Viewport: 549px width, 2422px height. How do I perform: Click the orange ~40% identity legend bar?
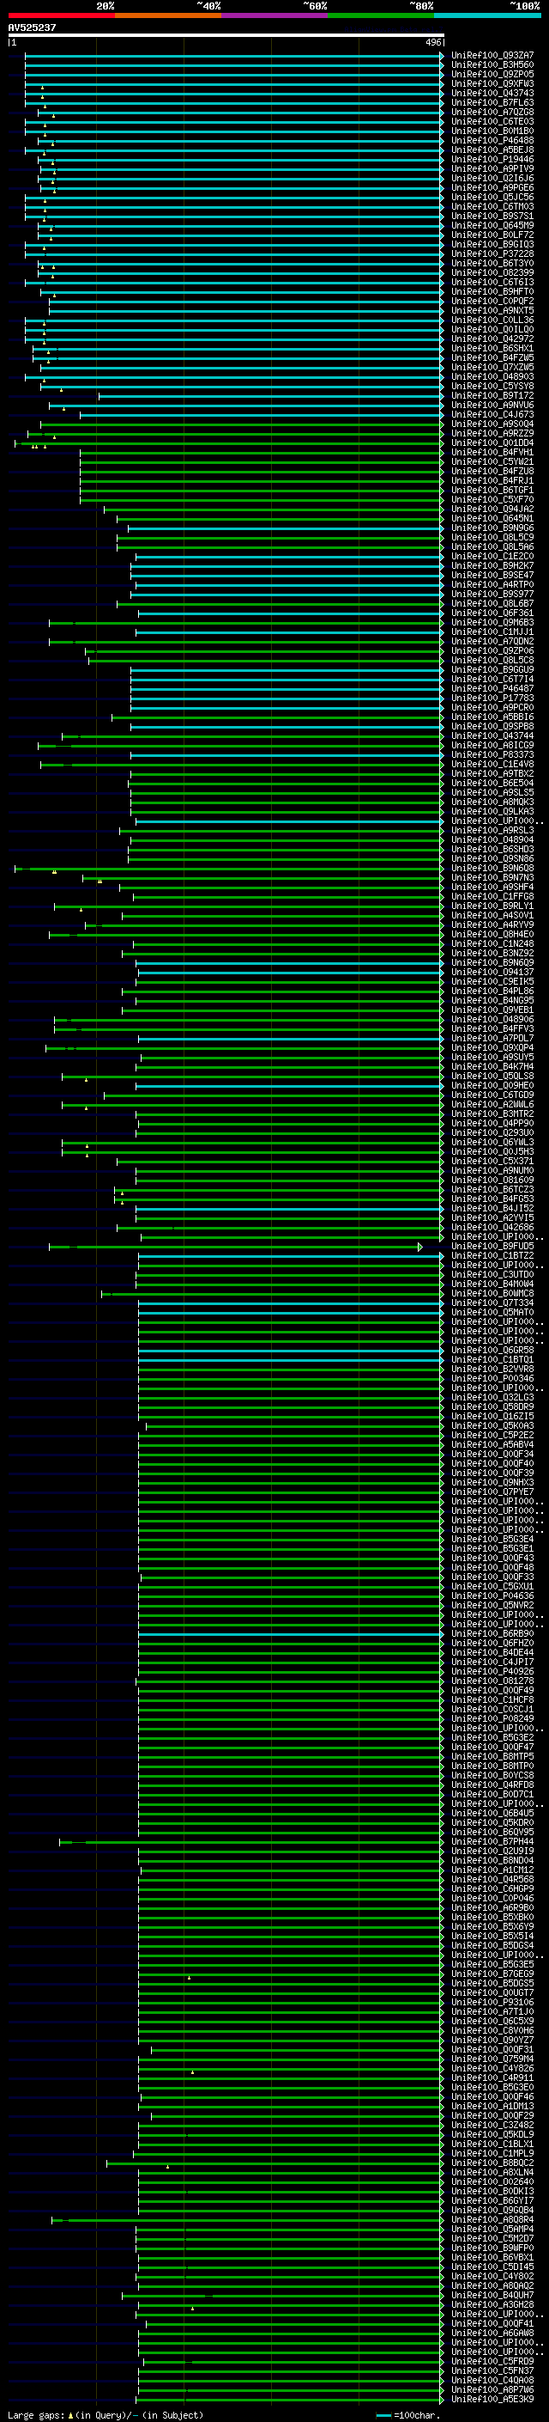(168, 15)
